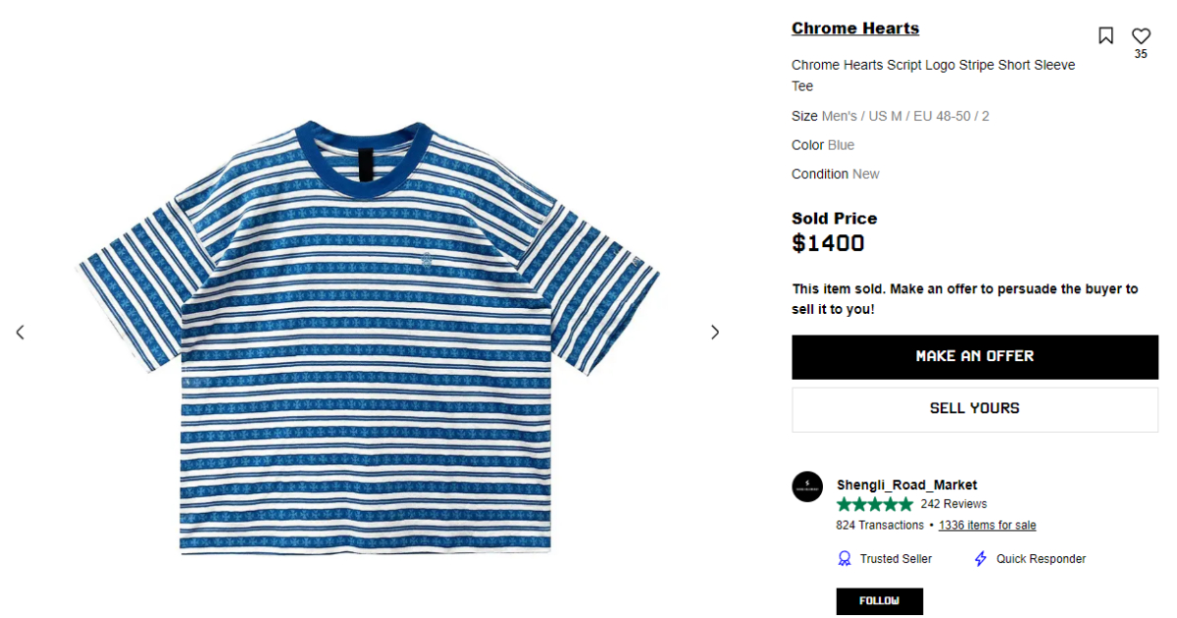The height and width of the screenshot is (618, 1177).
Task: Click the heart icon to like the item
Action: pos(1141,35)
